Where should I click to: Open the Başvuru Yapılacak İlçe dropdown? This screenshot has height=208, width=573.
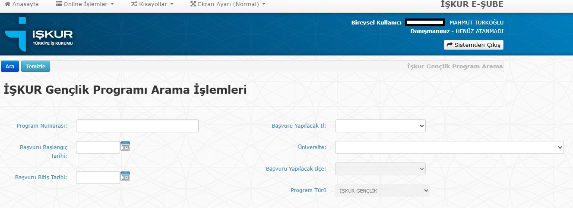[380, 169]
